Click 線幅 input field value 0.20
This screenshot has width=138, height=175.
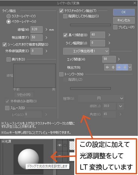tap(37, 29)
